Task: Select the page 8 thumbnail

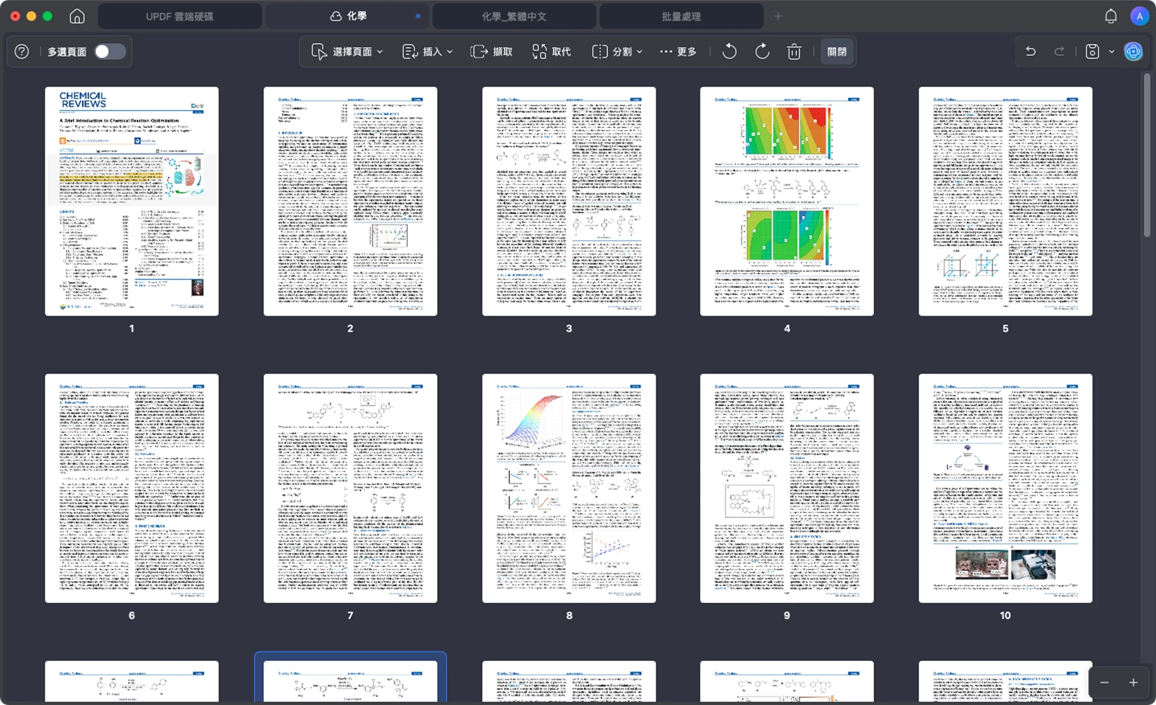Action: point(569,488)
